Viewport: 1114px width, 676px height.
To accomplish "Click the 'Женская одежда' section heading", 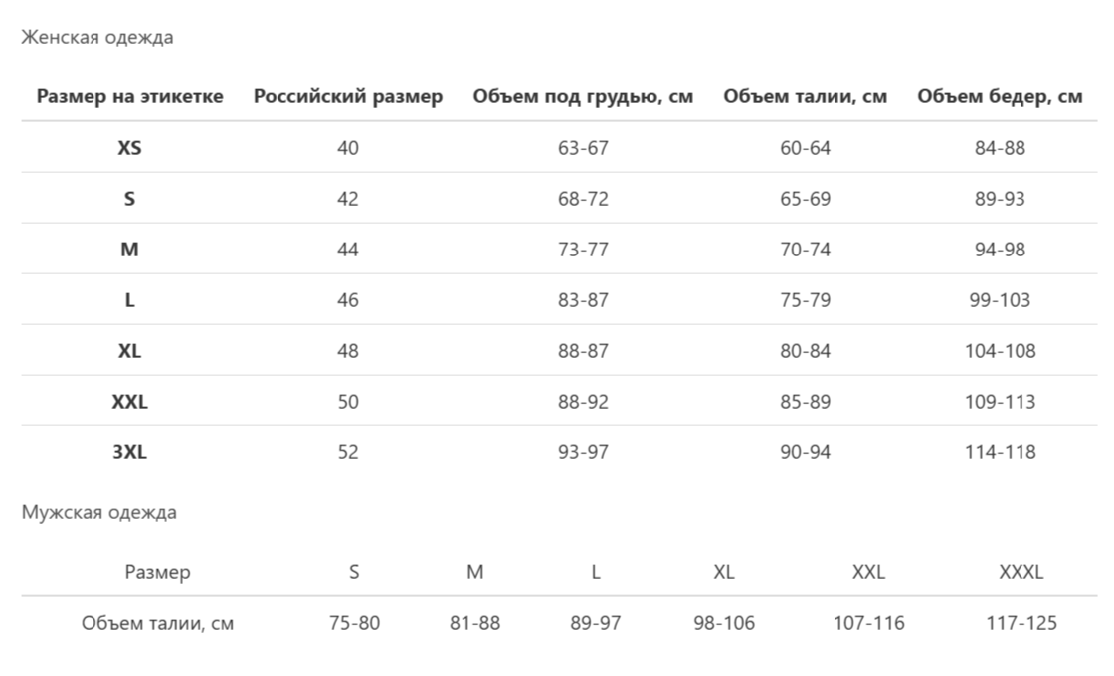I will [97, 38].
